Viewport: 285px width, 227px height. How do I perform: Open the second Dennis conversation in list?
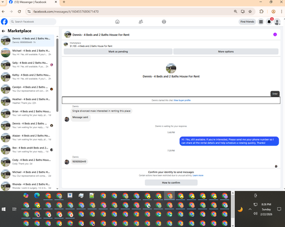click(x=27, y=125)
